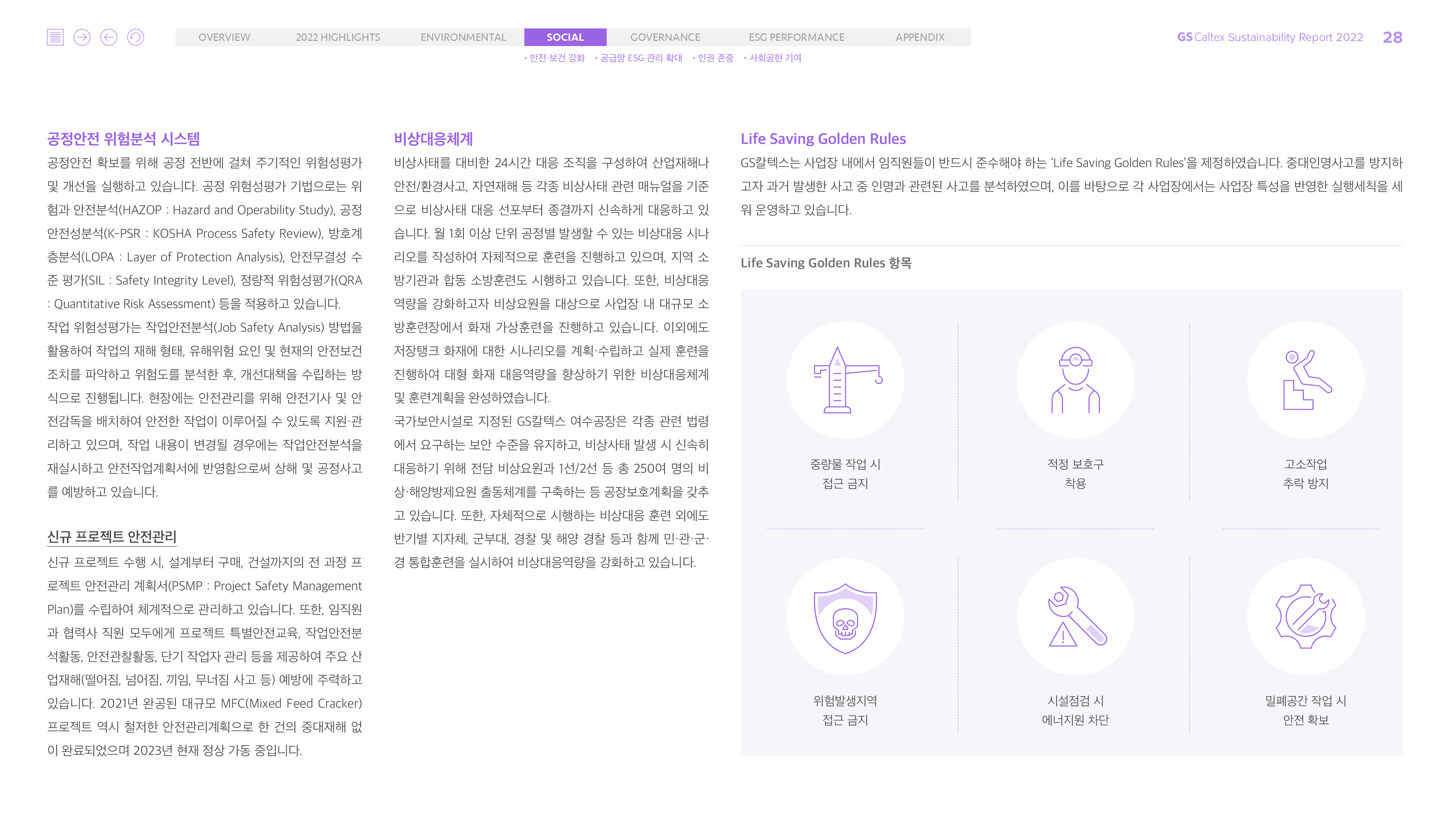The height and width of the screenshot is (823, 1450).
Task: Click the 공급망 ESG 관리 확대 link
Action: coord(640,58)
